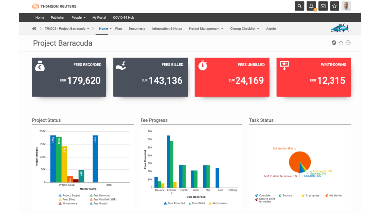380x214 pixels.
Task: Toggle In progress legend entry
Action: coord(311,195)
